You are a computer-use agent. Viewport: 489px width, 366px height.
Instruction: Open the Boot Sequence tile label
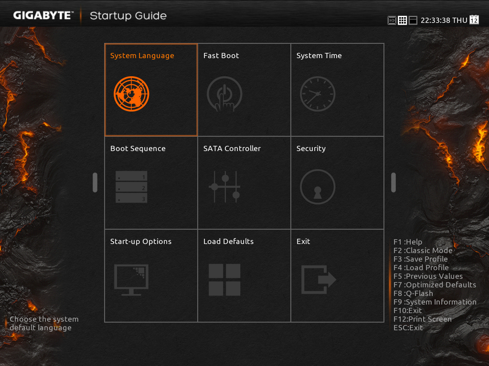pos(138,149)
